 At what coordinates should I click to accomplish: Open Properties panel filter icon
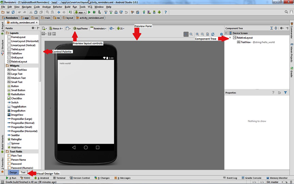[x=285, y=93]
